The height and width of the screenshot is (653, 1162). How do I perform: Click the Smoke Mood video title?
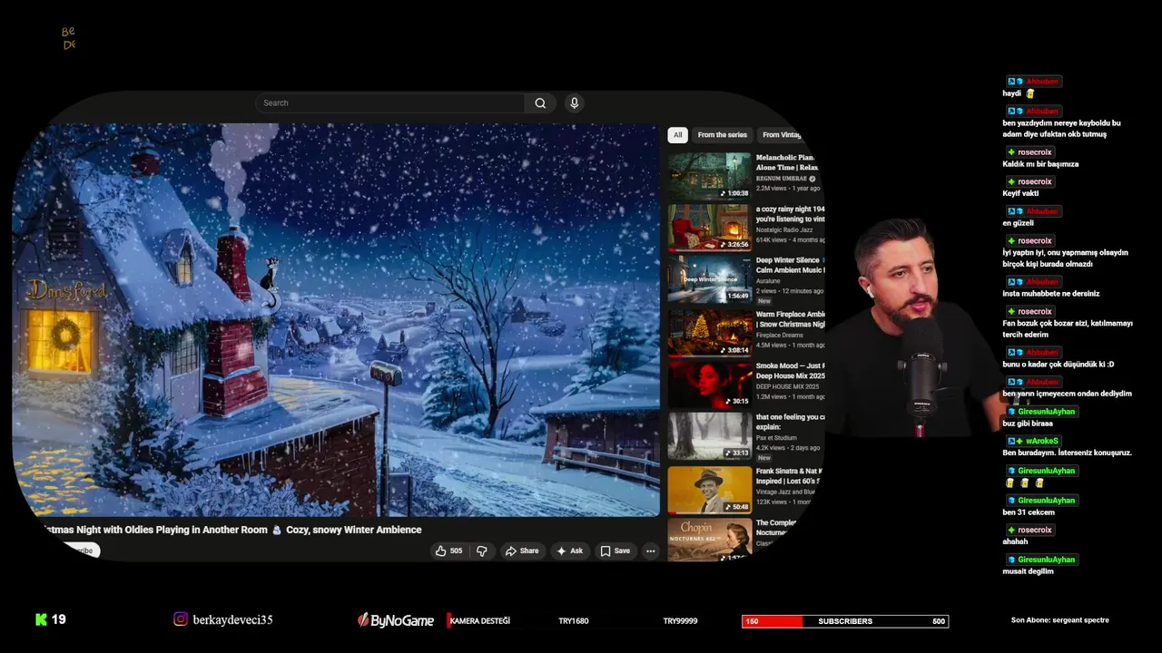(x=790, y=371)
